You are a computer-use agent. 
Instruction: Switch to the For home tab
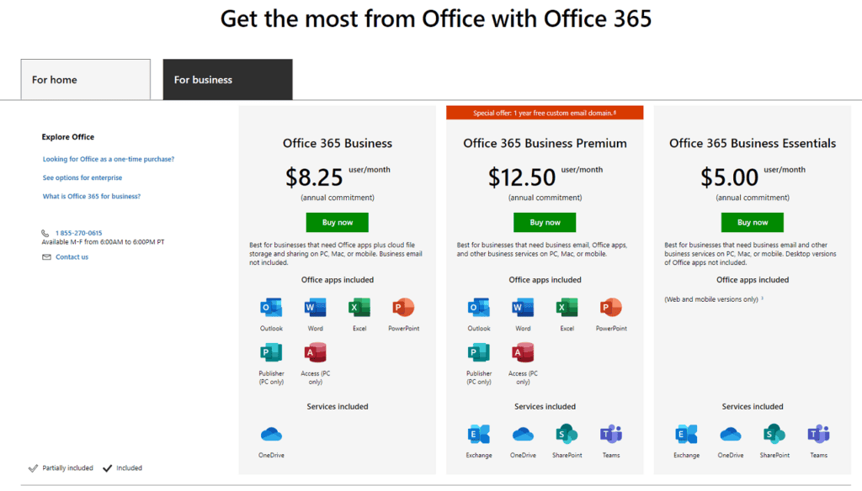[x=86, y=80]
